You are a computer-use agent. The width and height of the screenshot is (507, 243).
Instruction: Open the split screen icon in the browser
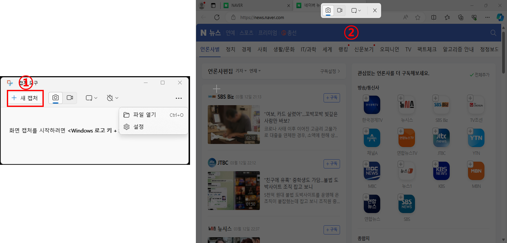click(434, 17)
